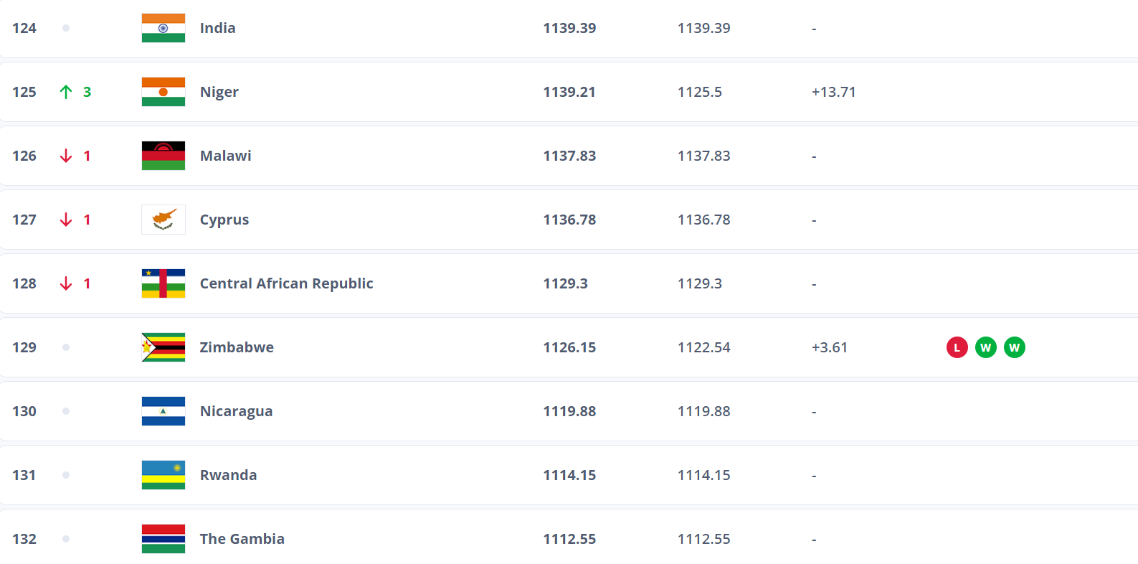Click the Zimbabwe flag icon
The height and width of the screenshot is (564, 1138).
pos(163,347)
